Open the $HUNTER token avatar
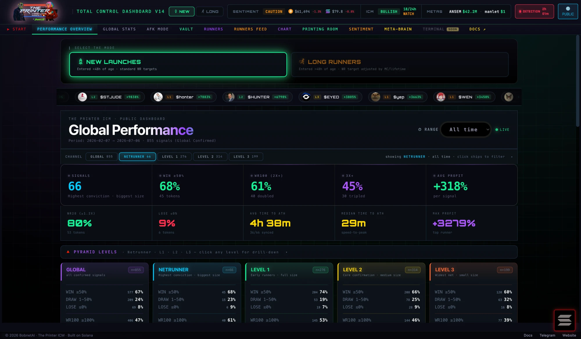 (x=230, y=97)
